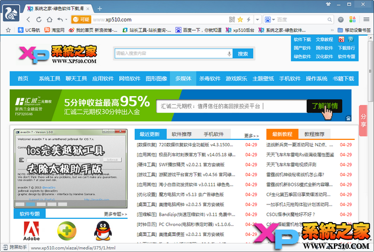
Task: Open the 下载排行 top link
Action: 346,48
